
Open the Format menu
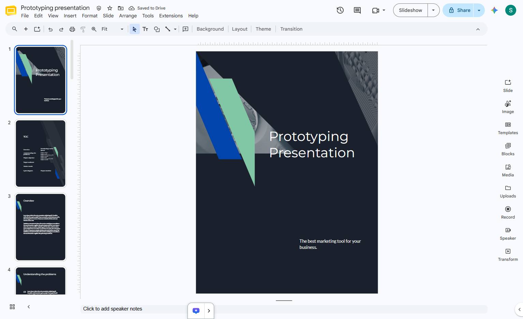(x=90, y=16)
